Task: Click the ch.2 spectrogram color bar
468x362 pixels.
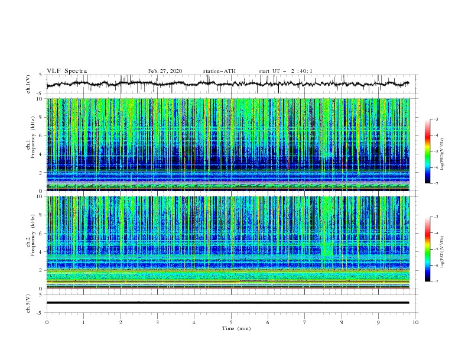Action: pos(427,249)
